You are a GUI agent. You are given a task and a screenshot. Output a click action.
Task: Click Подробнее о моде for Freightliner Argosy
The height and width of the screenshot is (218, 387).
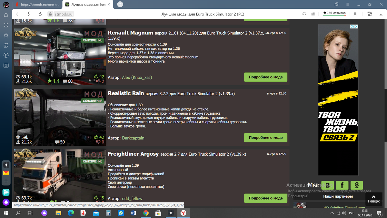[x=266, y=198]
